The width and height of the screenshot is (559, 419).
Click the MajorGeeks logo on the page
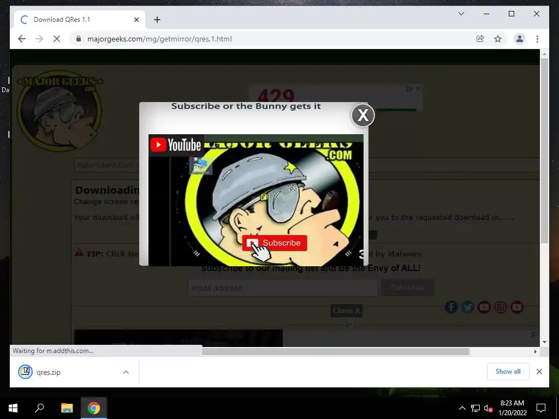tap(59, 111)
